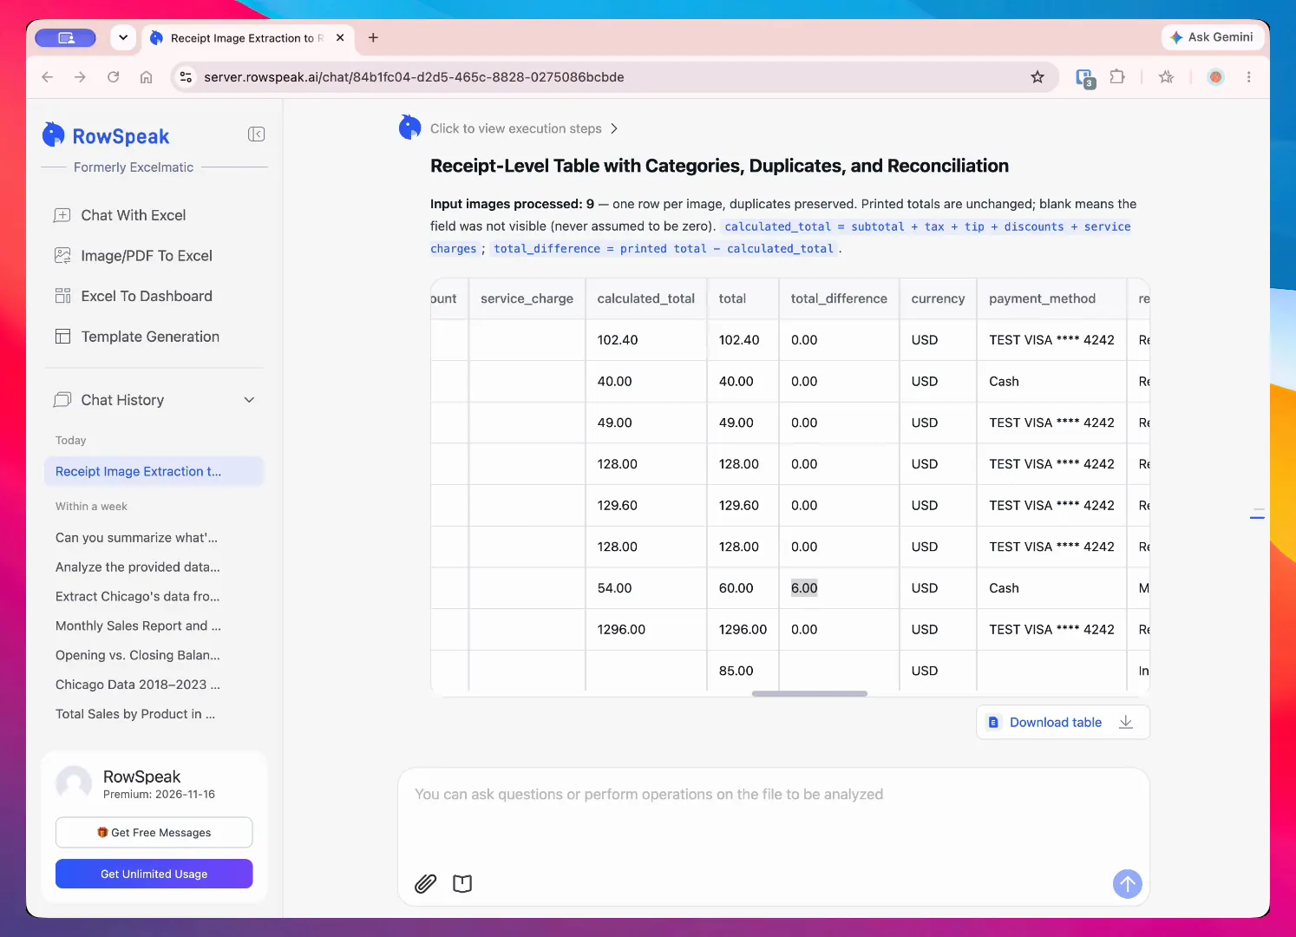Open a new browser tab

pos(373,37)
